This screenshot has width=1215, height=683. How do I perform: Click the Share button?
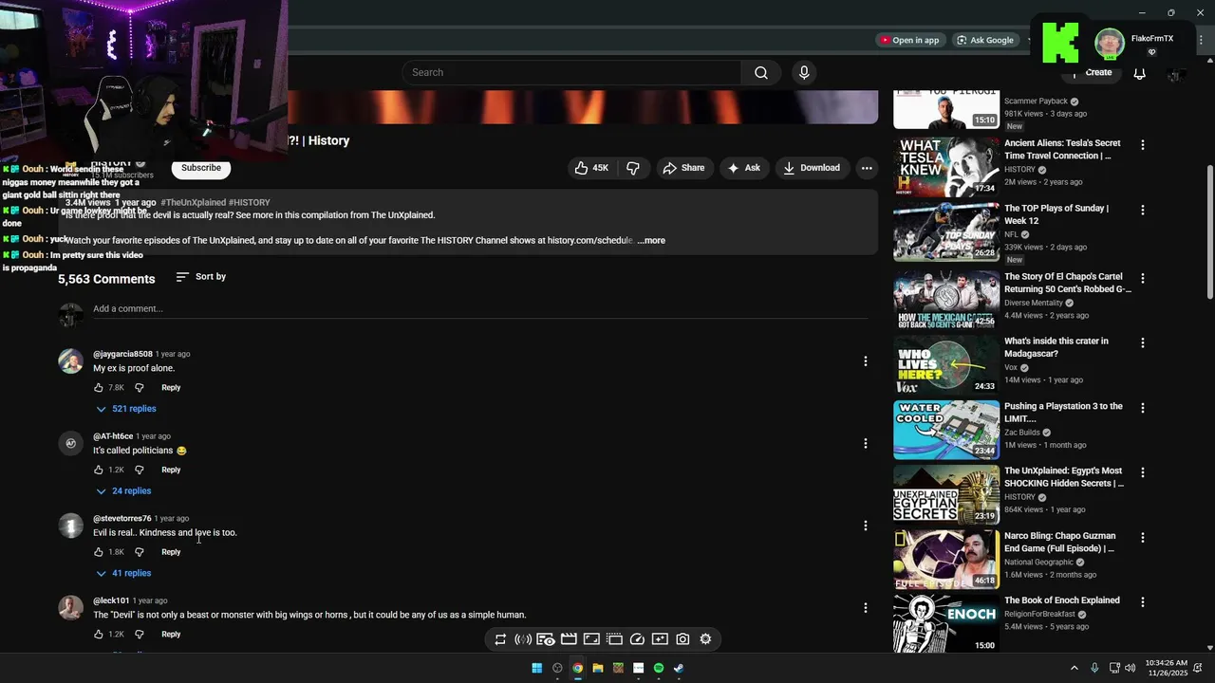click(x=683, y=168)
